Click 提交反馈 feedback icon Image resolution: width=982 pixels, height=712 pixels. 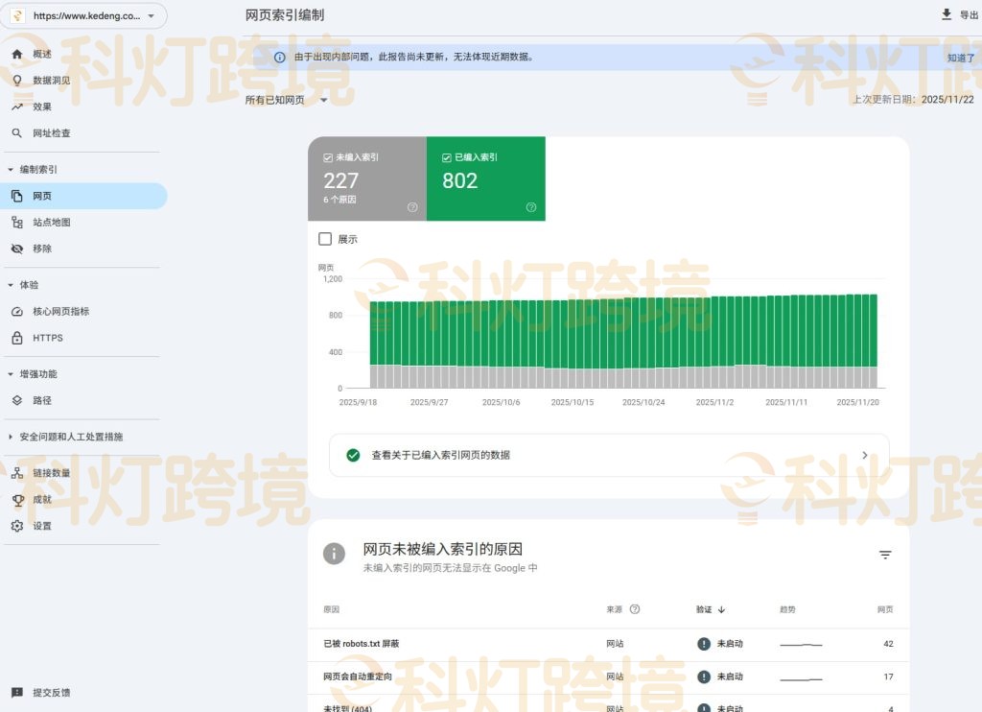pyautogui.click(x=17, y=693)
